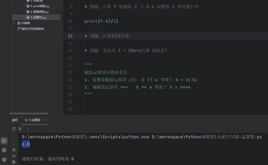
Task: Click the up arrow in console gutter
Action: (x=14, y=137)
